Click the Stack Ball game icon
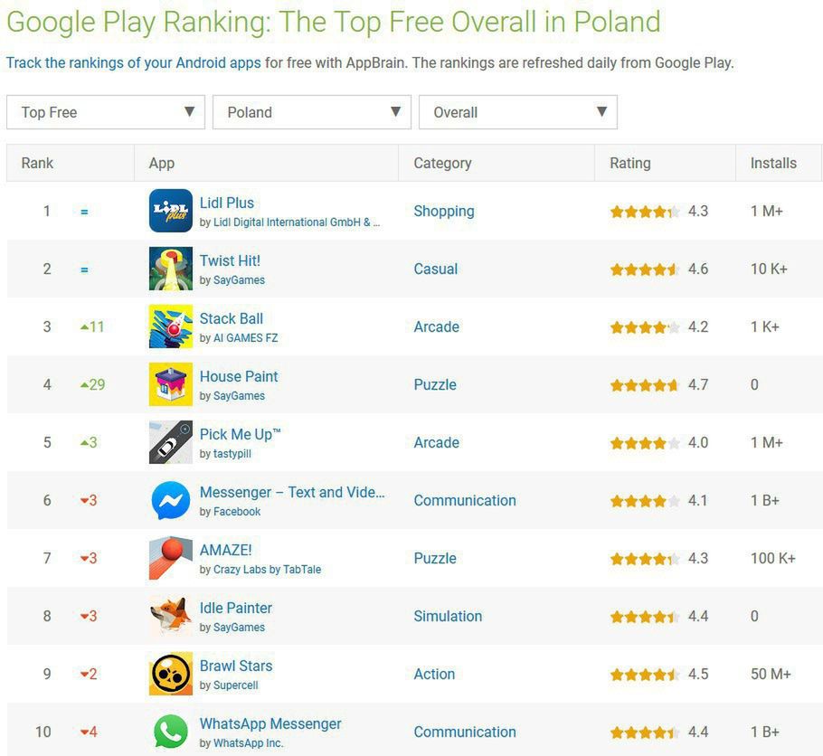Screen dimensions: 823x756 tap(170, 326)
